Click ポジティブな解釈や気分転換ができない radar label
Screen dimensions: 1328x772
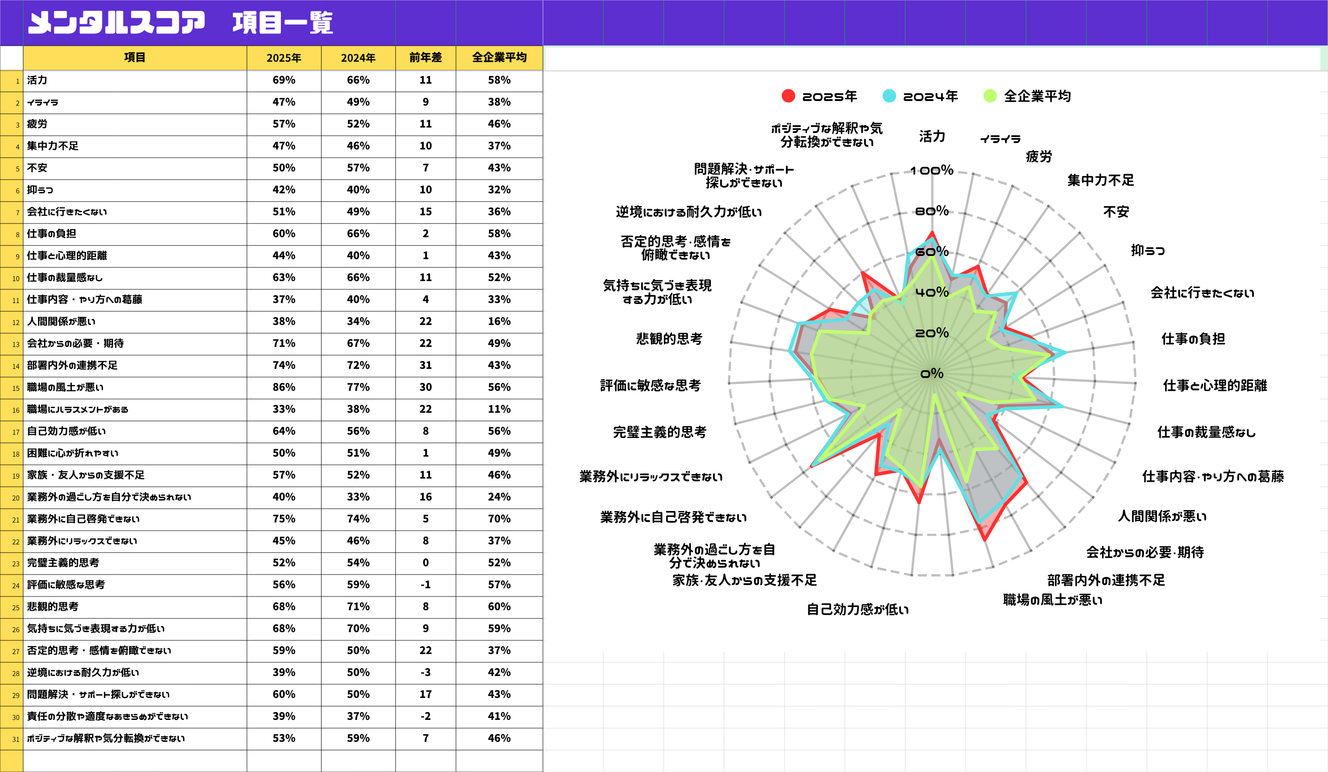coord(826,135)
